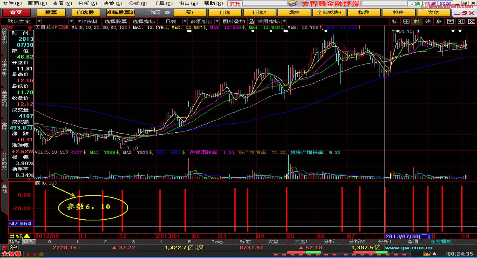Click the 选择指标 button

pyautogui.click(x=144, y=21)
